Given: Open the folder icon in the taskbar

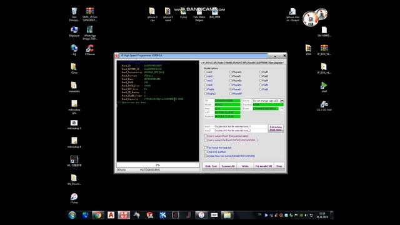Looking at the screenshot, I should (x=227, y=215).
